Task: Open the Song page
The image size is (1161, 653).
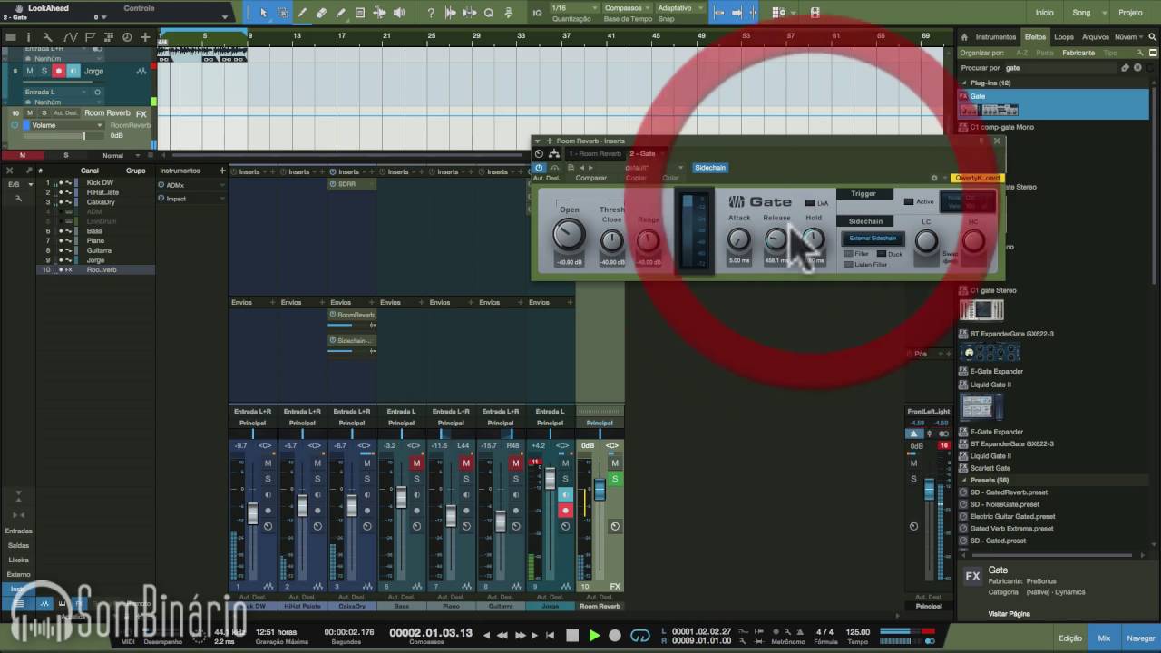Action: 1081,13
